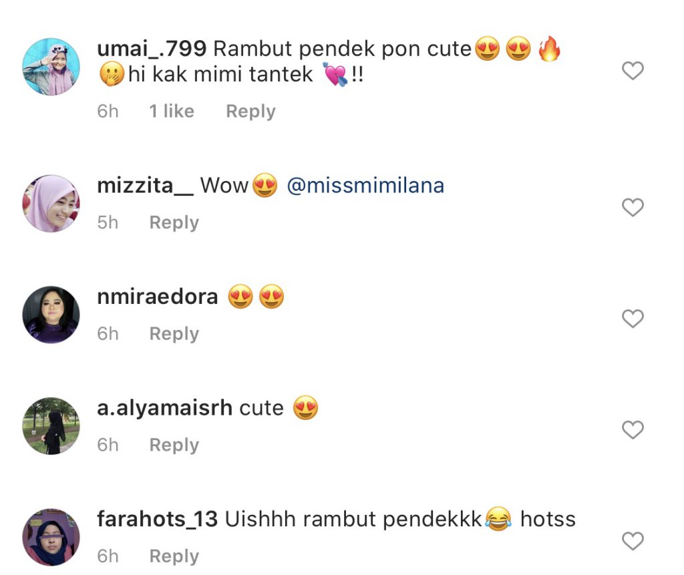Like mizzita__'s Wow comment
684x575 pixels.
(x=633, y=207)
